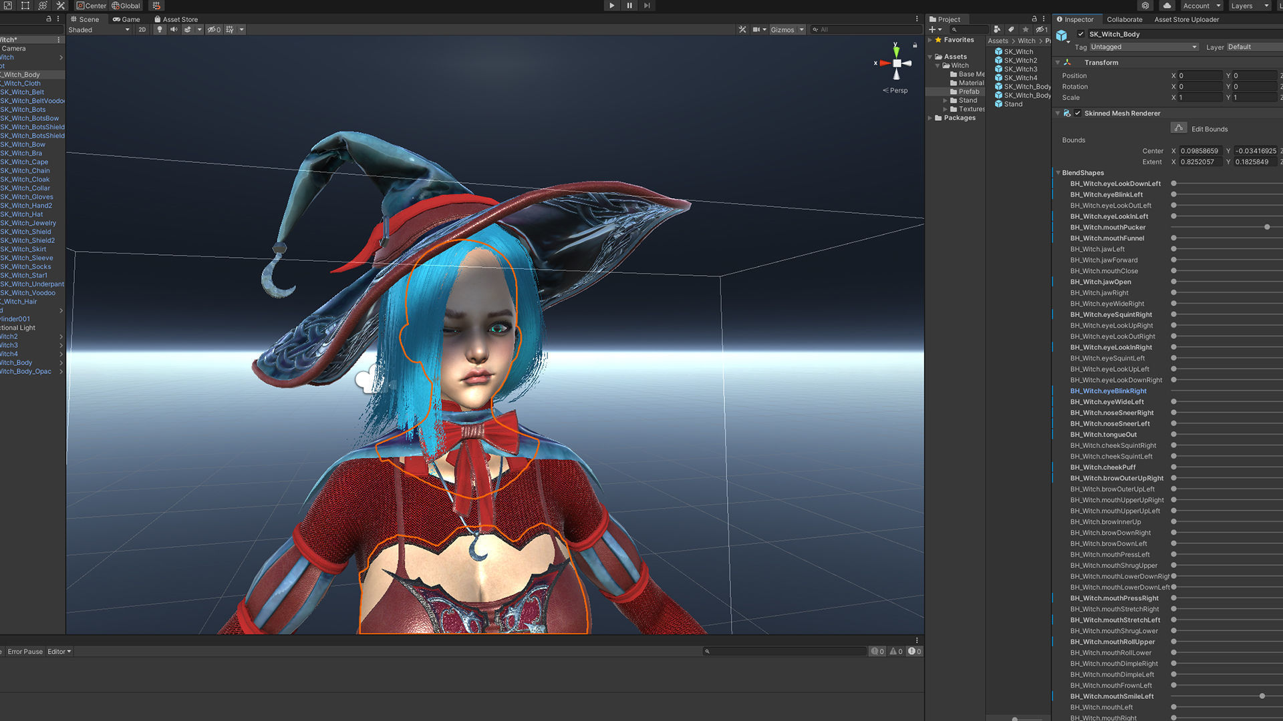Click the search by type icon in Project window
Image resolution: width=1283 pixels, height=721 pixels.
(x=997, y=29)
